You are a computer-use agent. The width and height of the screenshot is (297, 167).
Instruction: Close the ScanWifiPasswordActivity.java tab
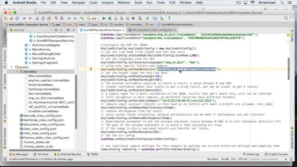click(123, 30)
